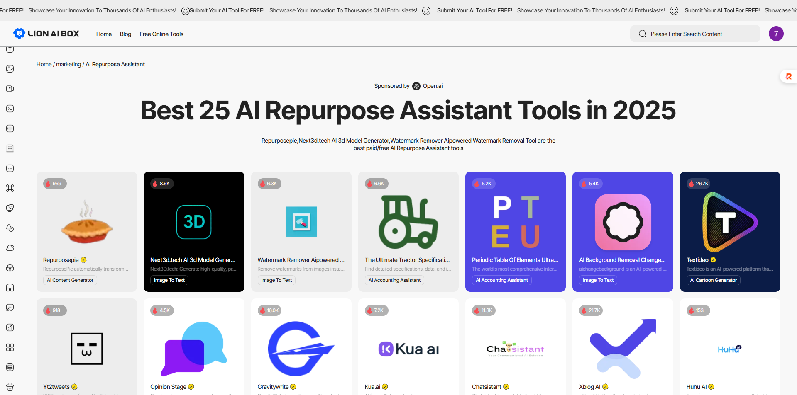Open the chat message sidebar icon
Screen dimensions: 797x395
10,168
